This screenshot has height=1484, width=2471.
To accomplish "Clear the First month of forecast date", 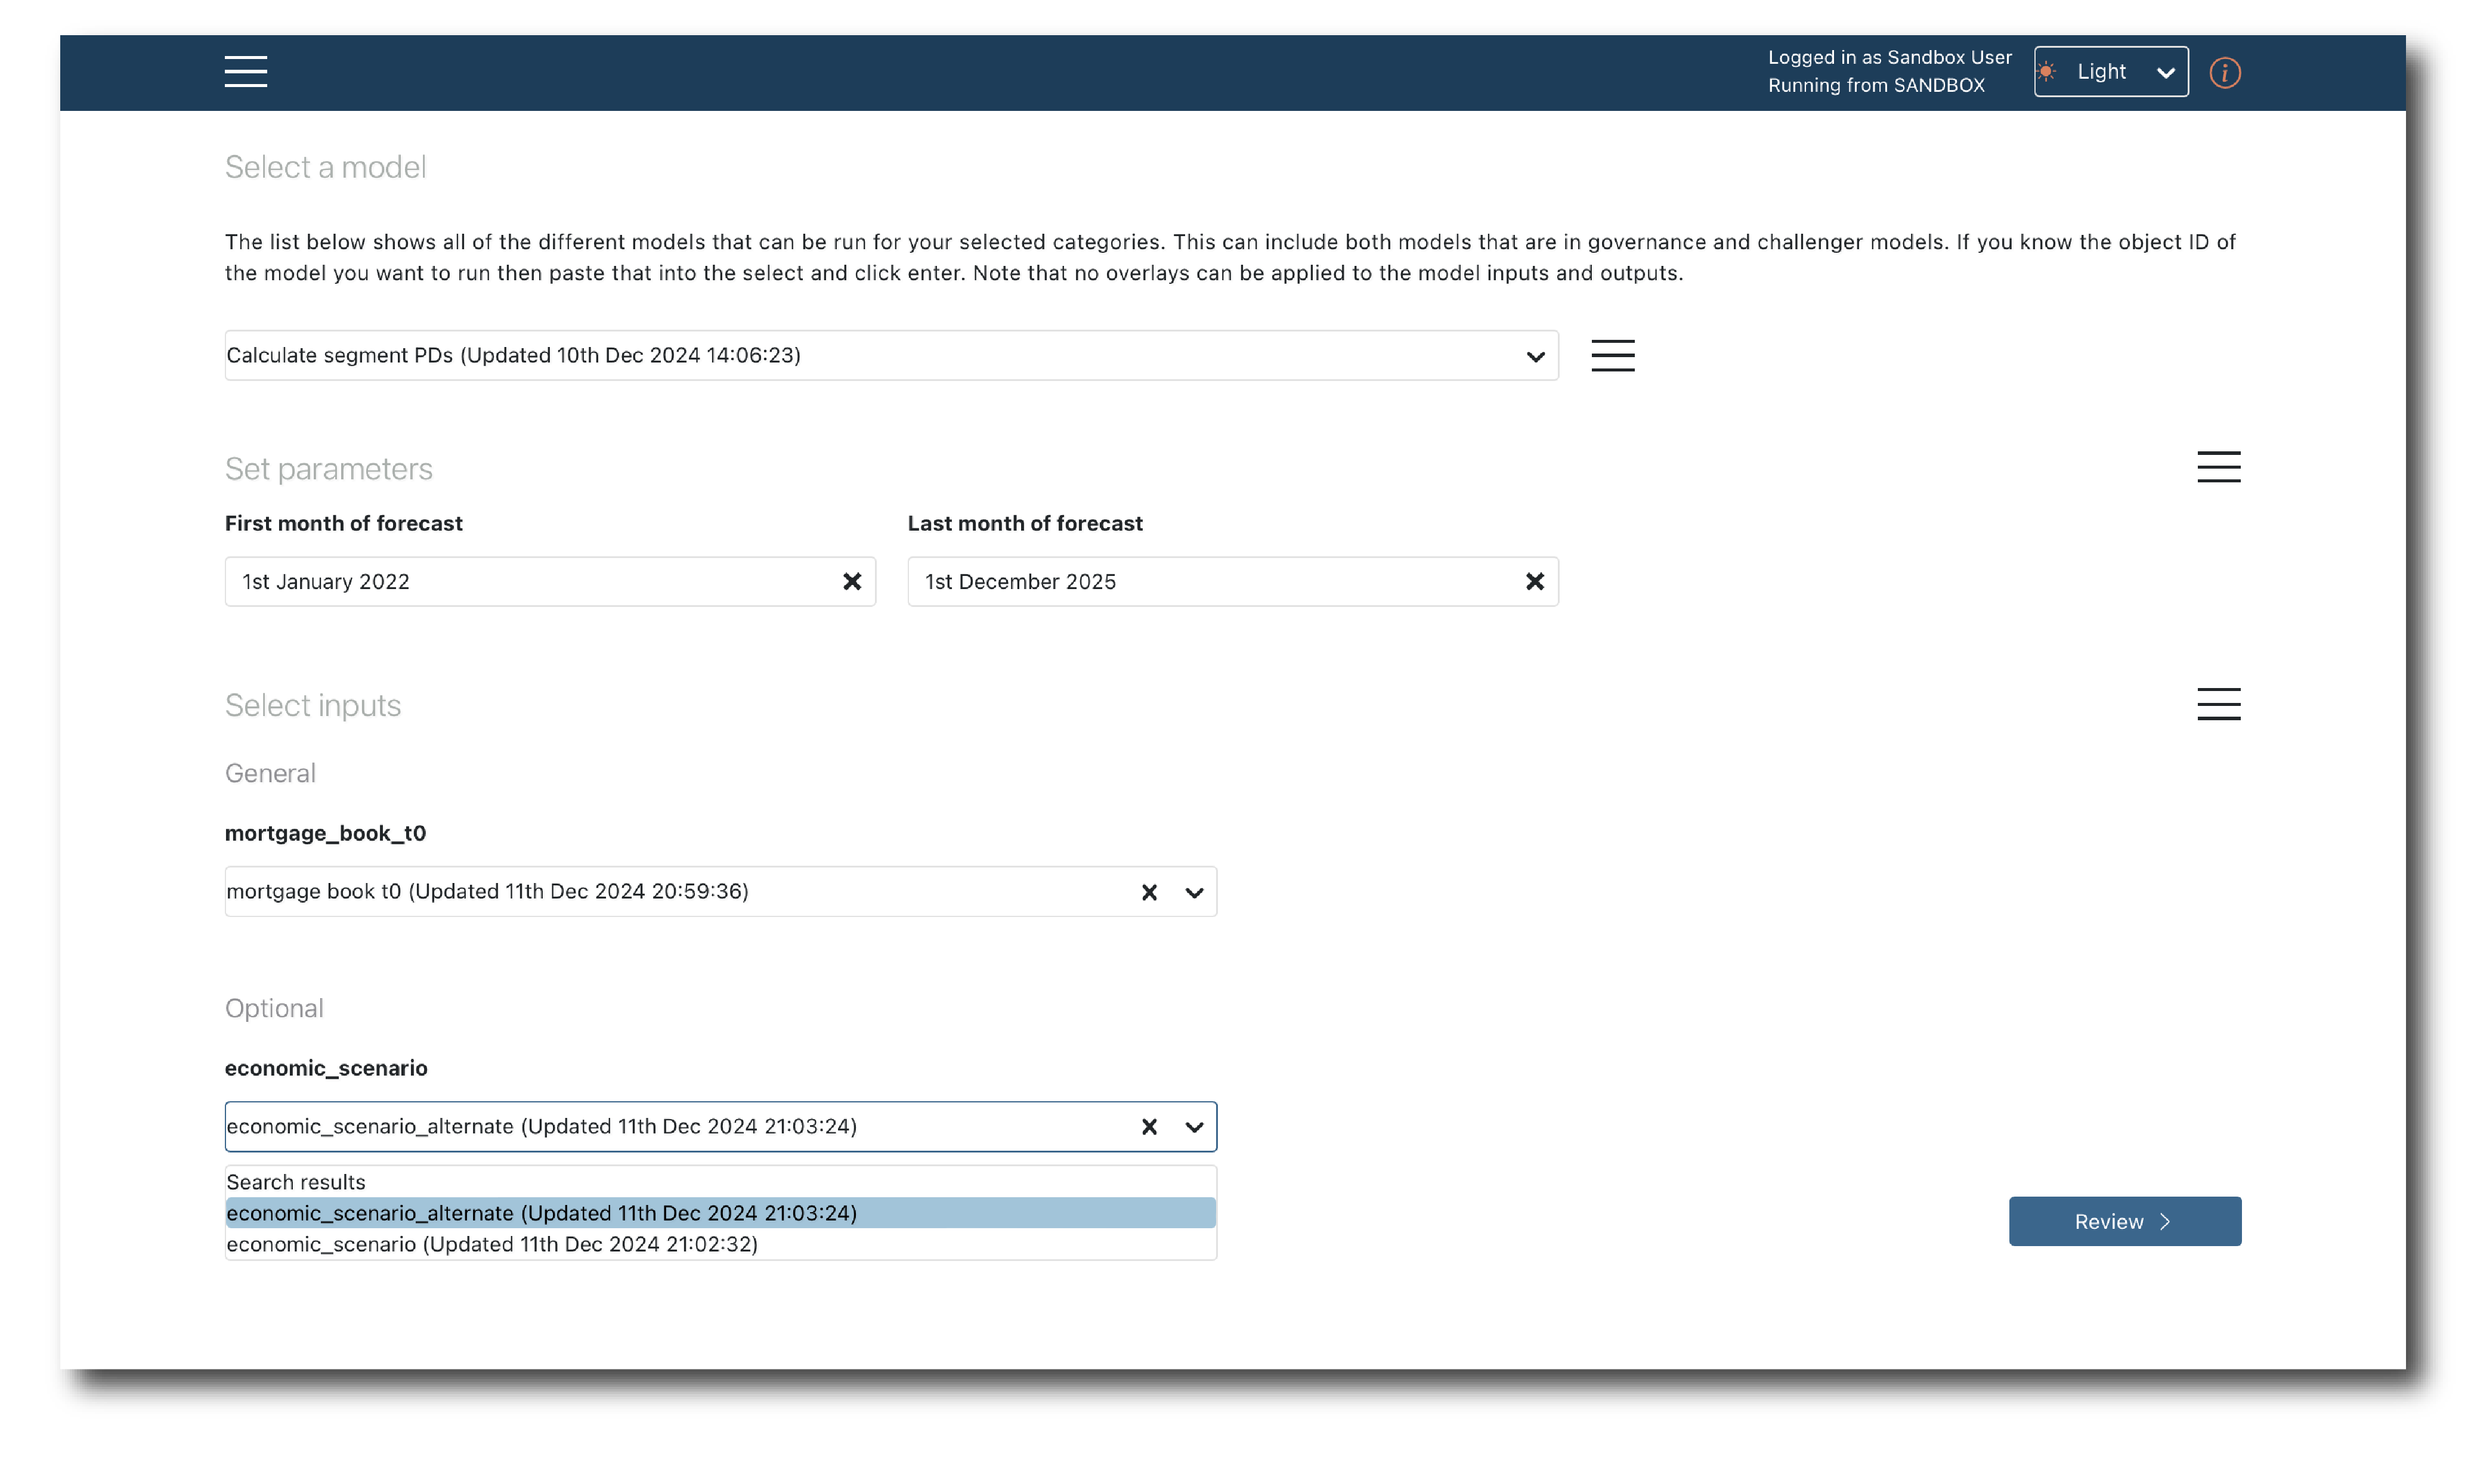I will point(851,581).
